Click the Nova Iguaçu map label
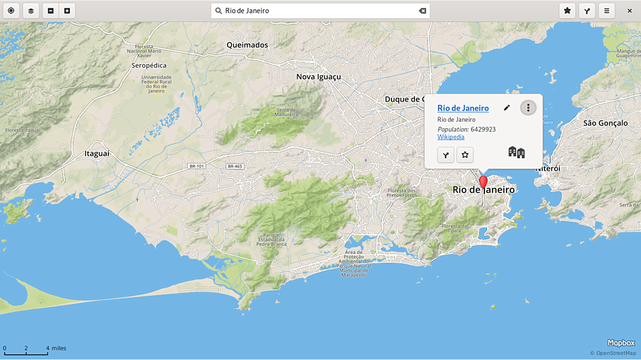The height and width of the screenshot is (360, 641). tap(318, 77)
